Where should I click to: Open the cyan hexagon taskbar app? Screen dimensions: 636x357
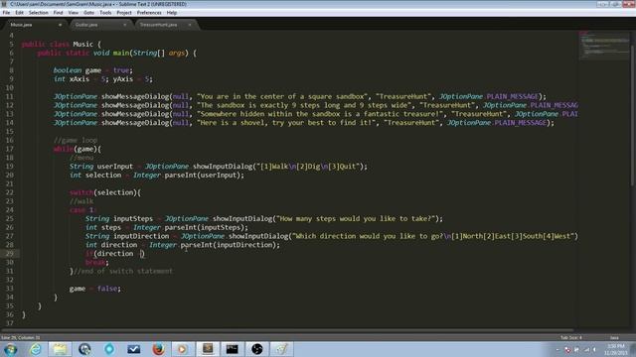click(x=109, y=349)
